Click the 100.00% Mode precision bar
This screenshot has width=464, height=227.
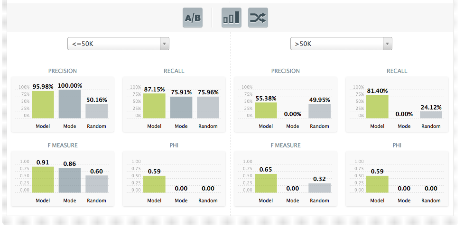70,104
